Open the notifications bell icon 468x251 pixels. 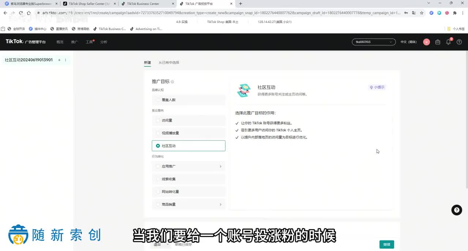(x=448, y=42)
